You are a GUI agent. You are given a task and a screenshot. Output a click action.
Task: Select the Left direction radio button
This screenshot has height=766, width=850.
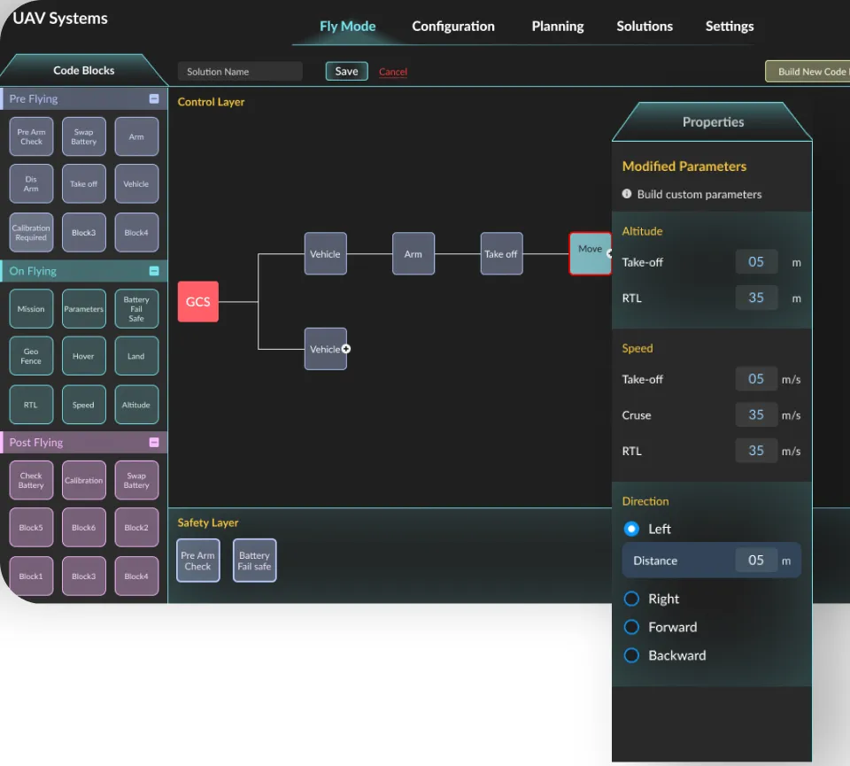pyautogui.click(x=631, y=529)
